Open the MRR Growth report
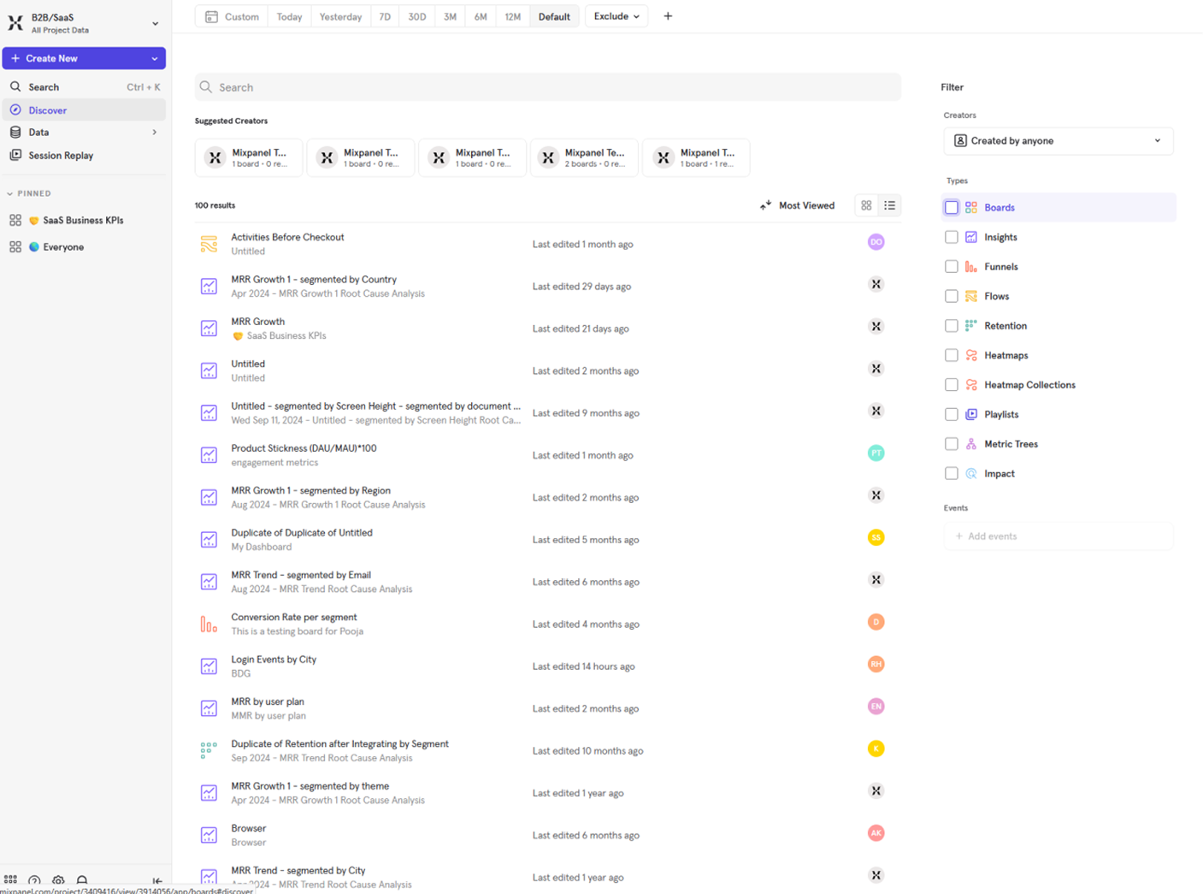Viewport: 1203px width, 894px height. pyautogui.click(x=257, y=322)
